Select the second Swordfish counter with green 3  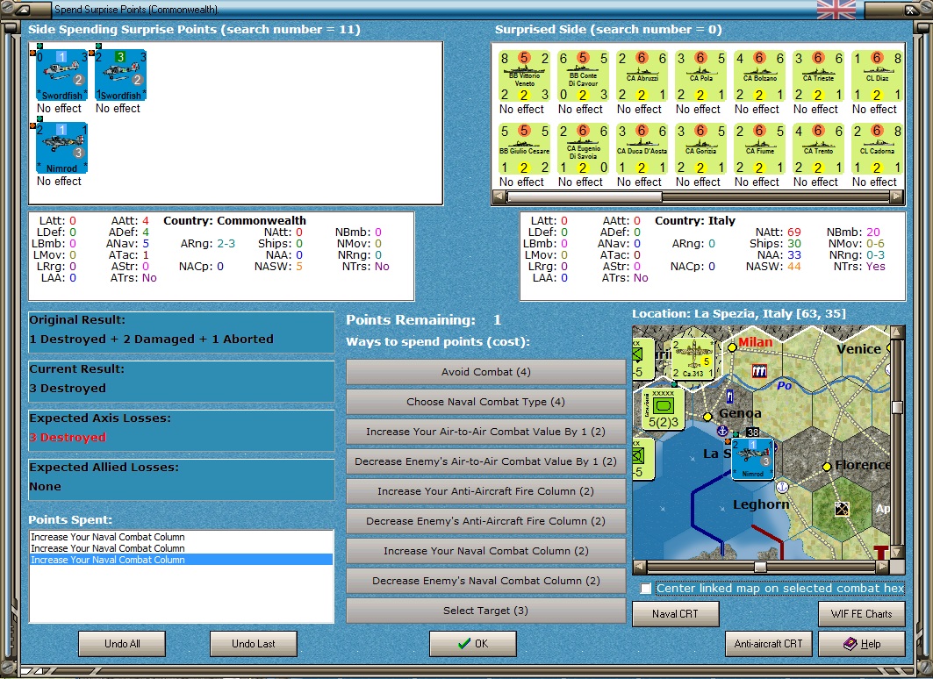[121, 75]
